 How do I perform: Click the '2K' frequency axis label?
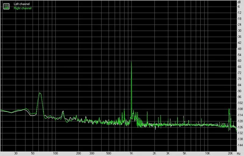[x=154, y=153]
